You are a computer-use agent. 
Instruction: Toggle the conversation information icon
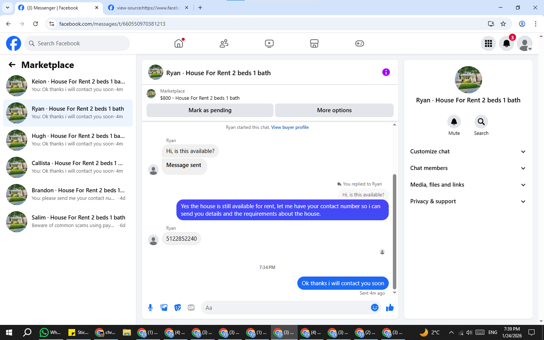(386, 72)
